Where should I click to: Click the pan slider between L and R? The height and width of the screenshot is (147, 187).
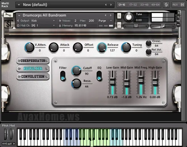pos(136,26)
